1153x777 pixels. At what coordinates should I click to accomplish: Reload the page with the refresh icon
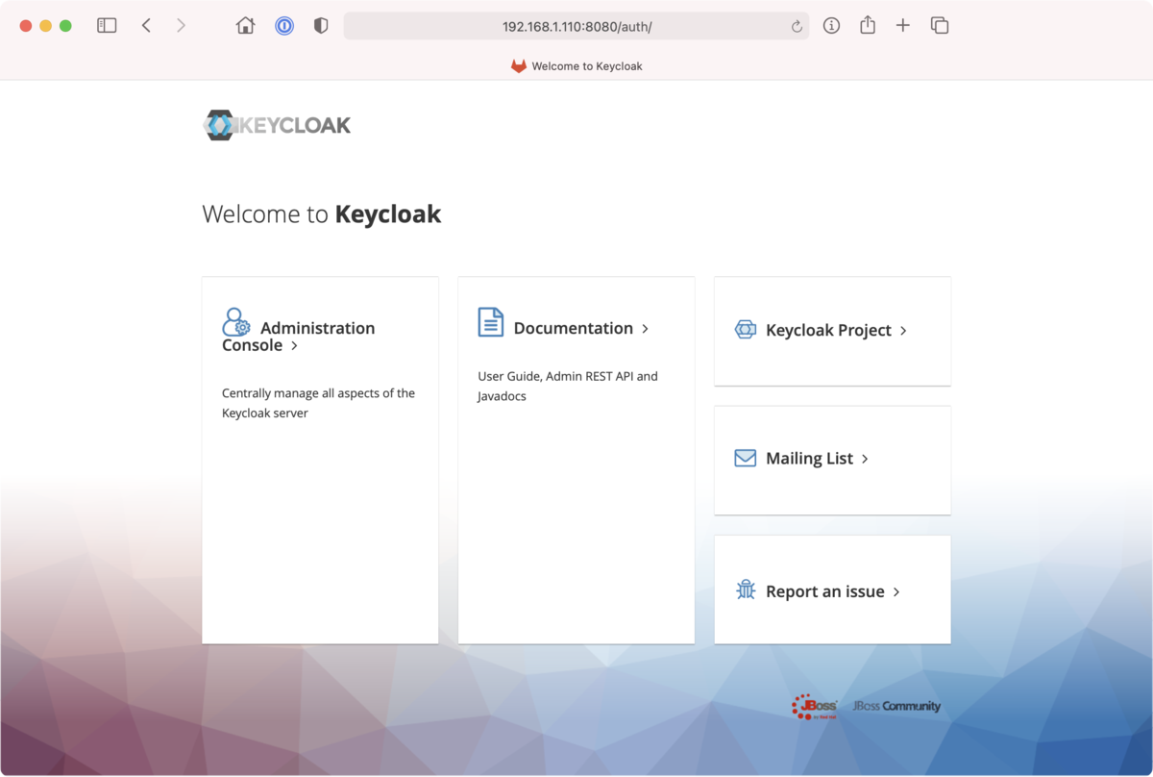tap(797, 27)
